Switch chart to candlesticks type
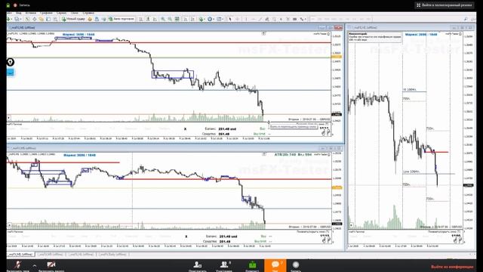The image size is (483, 272). pos(148,19)
